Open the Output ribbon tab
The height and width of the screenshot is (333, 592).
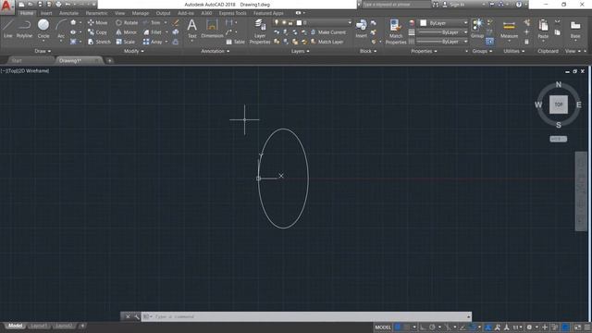(x=163, y=13)
